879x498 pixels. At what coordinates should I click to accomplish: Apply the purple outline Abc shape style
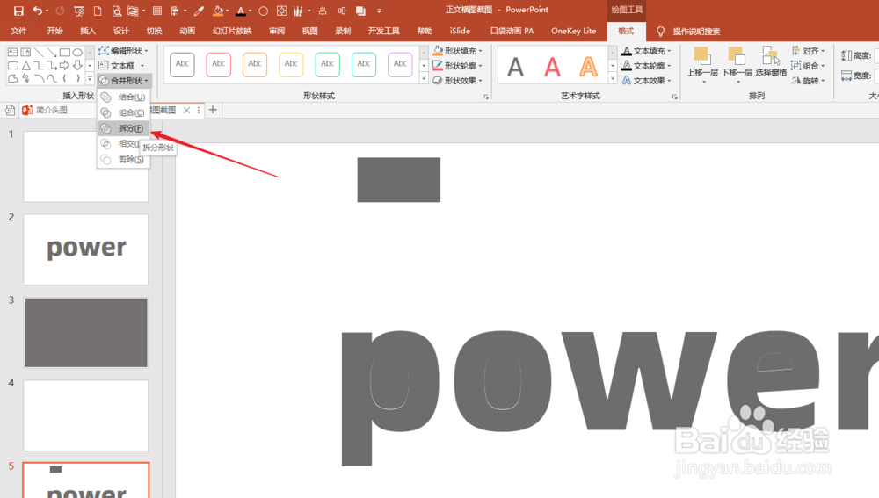click(400, 64)
